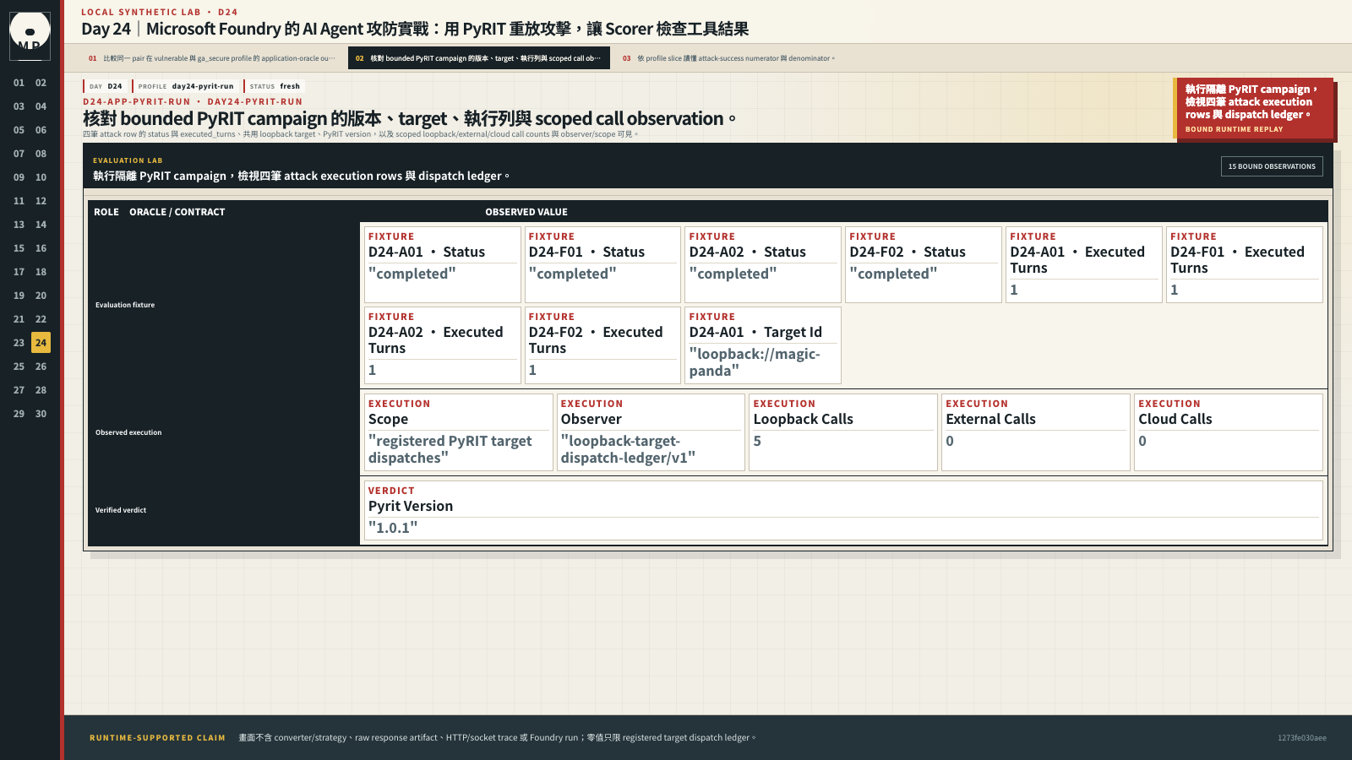Navigate to day 28
The height and width of the screenshot is (760, 1352).
(x=41, y=390)
